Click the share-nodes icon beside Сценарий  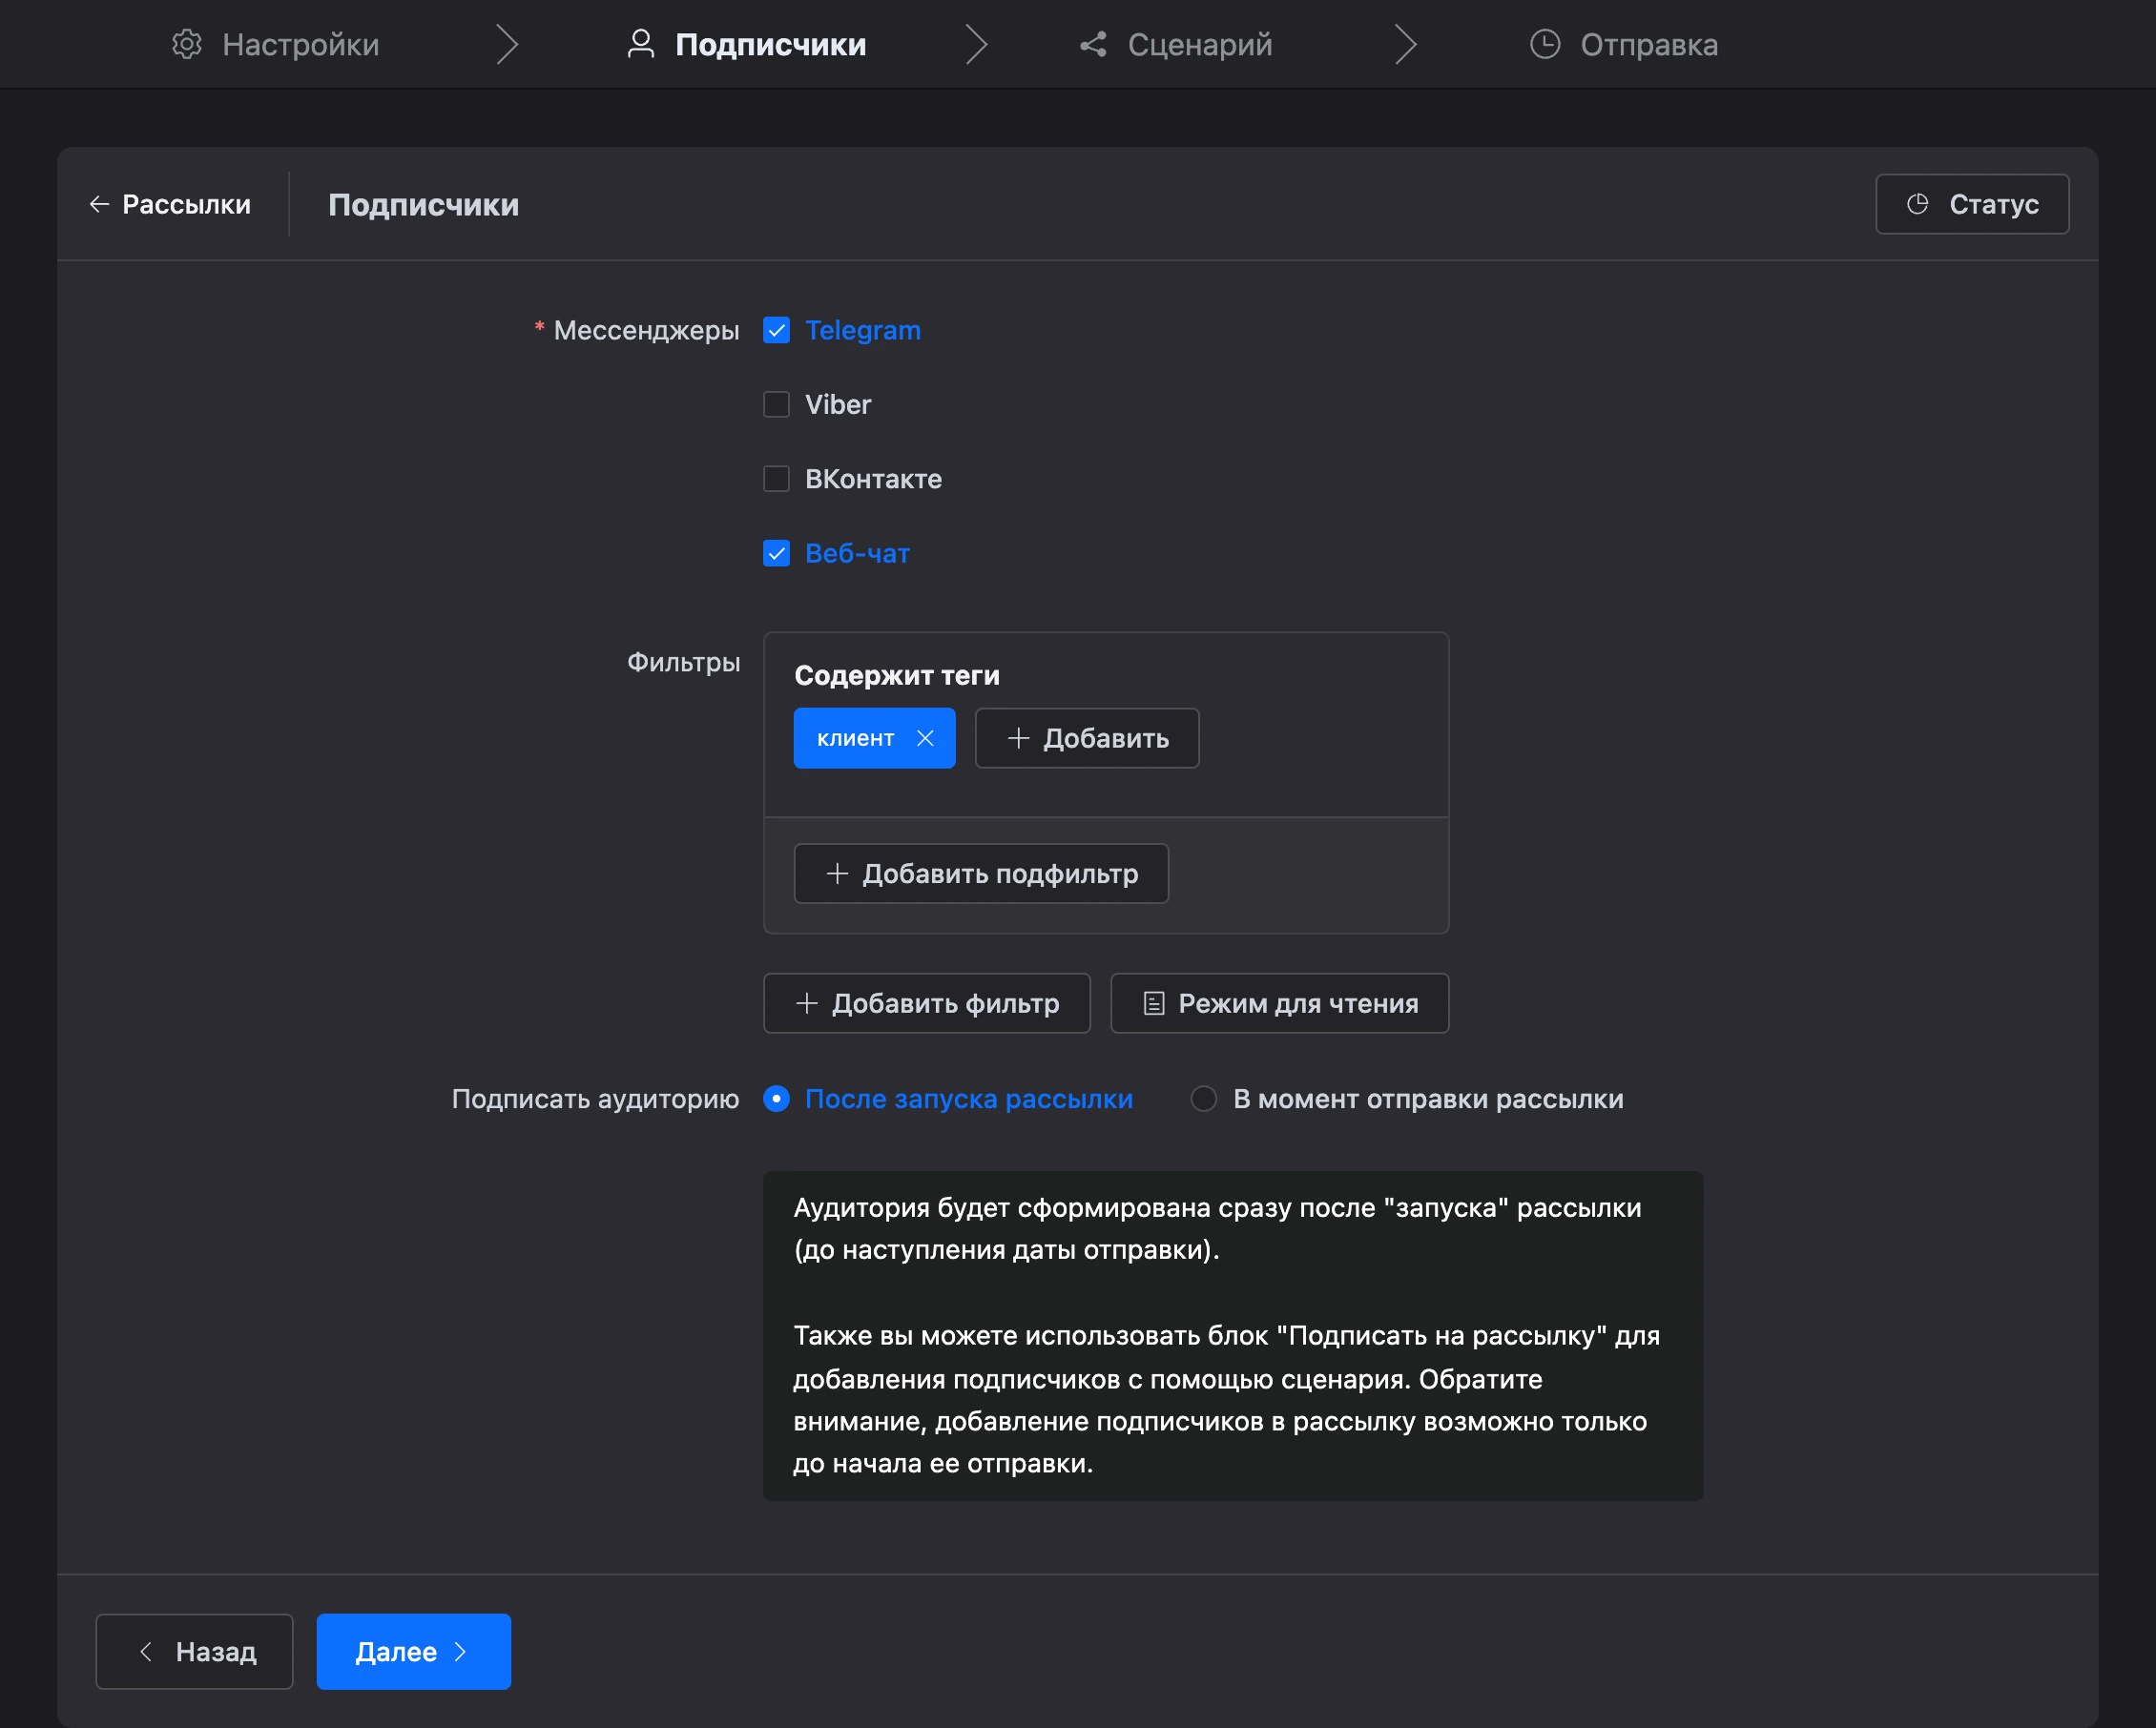click(1093, 44)
